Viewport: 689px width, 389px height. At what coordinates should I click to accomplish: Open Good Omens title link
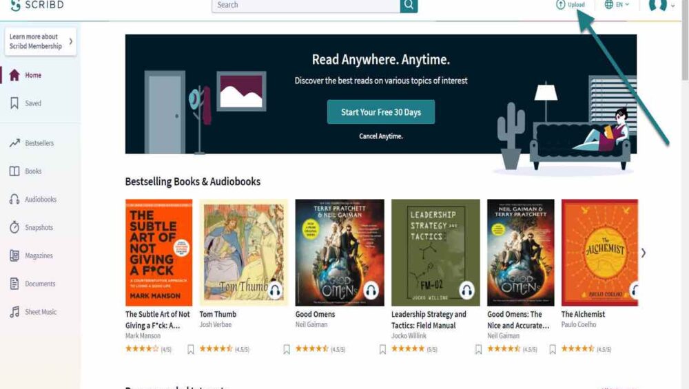tap(315, 315)
